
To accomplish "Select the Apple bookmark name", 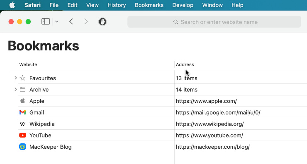I will [x=37, y=101].
